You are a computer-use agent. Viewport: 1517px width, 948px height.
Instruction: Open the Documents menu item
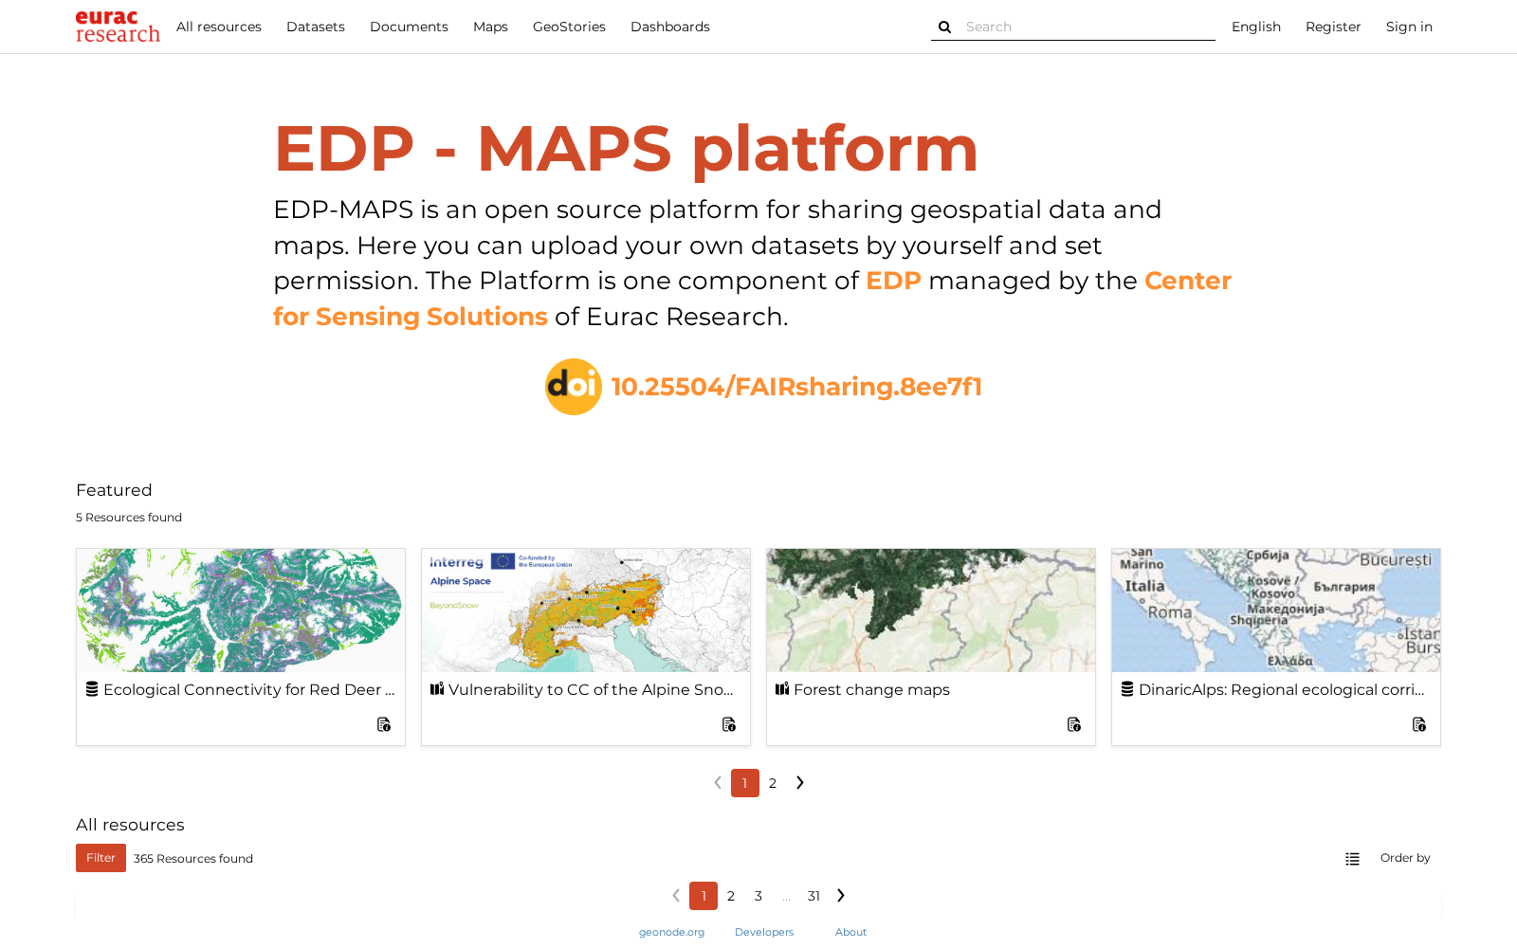pyautogui.click(x=409, y=27)
